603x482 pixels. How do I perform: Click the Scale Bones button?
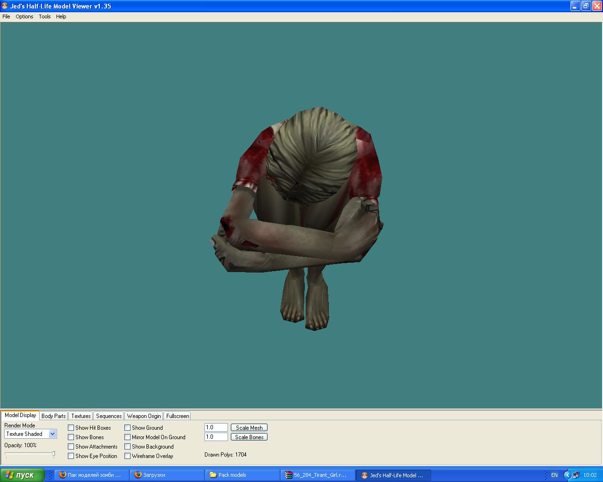249,437
